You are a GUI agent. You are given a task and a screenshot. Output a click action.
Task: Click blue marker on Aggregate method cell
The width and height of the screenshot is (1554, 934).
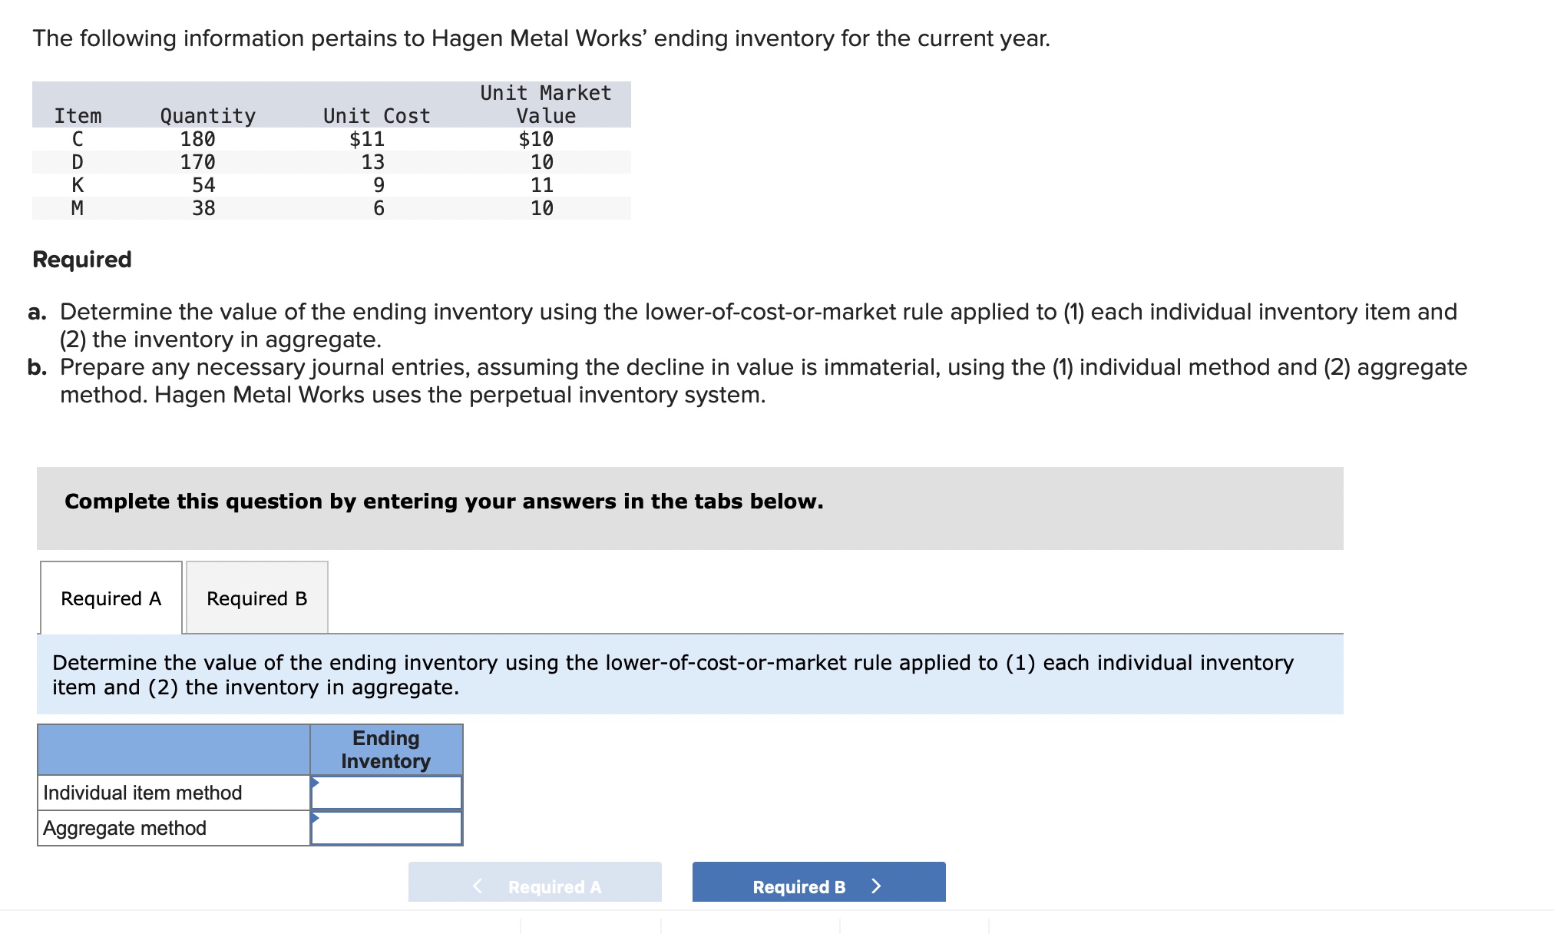(x=315, y=816)
